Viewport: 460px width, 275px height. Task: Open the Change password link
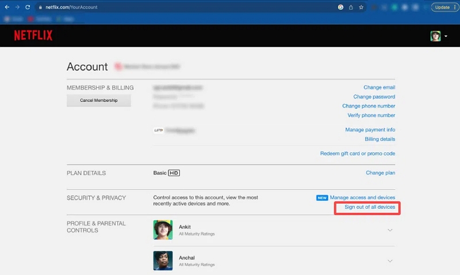[374, 97]
